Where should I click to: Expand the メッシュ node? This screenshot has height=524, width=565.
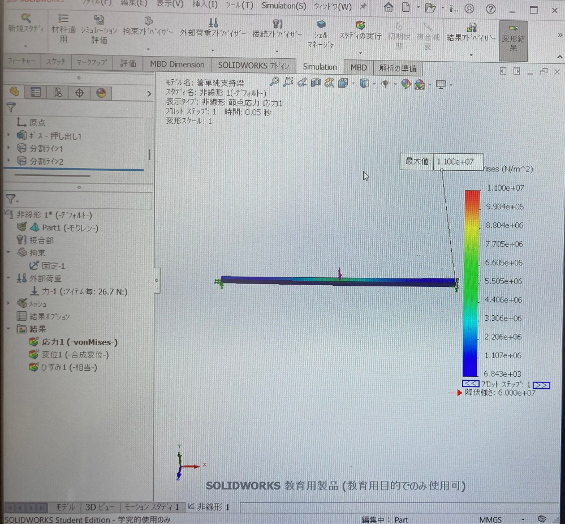(8, 303)
